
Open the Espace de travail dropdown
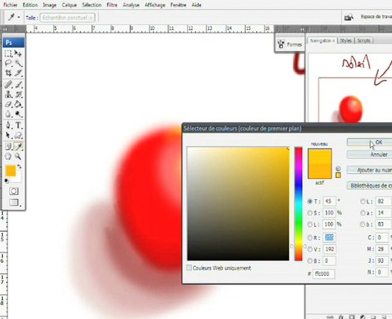point(376,17)
